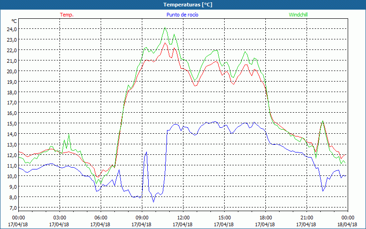The height and width of the screenshot is (229, 366).
Task: Click the 8,0 y-axis value
Action: click(13, 197)
